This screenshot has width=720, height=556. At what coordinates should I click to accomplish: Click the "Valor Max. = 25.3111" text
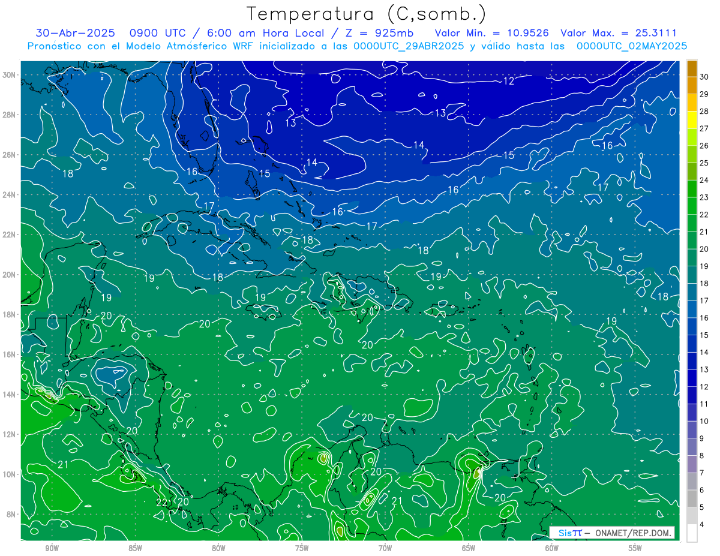(618, 33)
